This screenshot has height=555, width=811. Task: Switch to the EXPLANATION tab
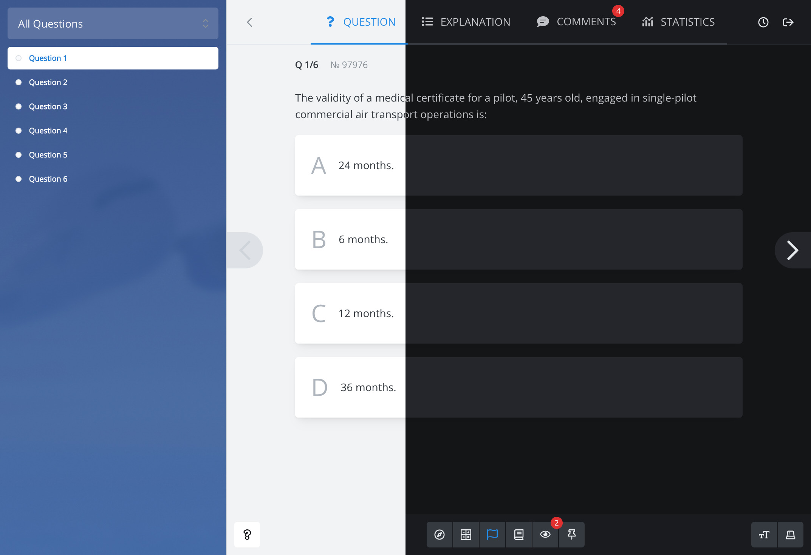pyautogui.click(x=466, y=22)
